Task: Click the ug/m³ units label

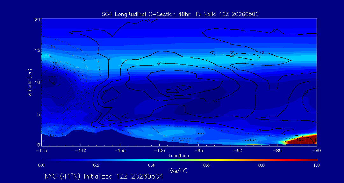Action: click(179, 170)
